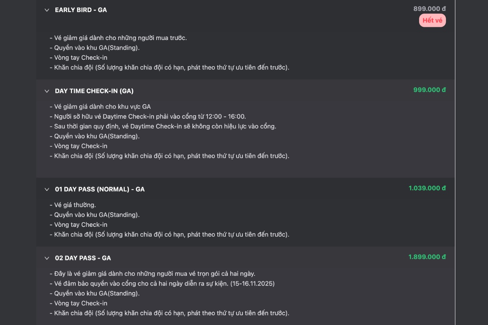Click the "dành cho khu vực GA" line
488x325 pixels.
(x=100, y=107)
